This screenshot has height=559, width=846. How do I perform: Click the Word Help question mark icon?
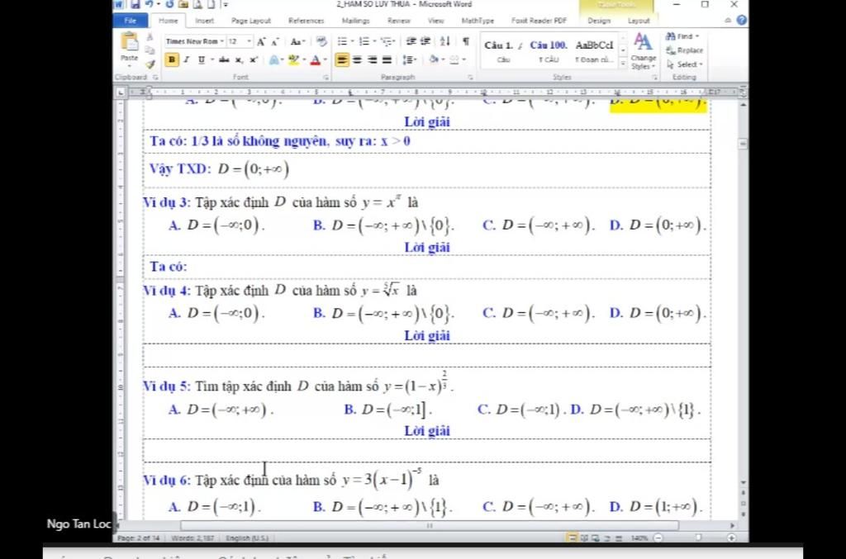pyautogui.click(x=742, y=21)
